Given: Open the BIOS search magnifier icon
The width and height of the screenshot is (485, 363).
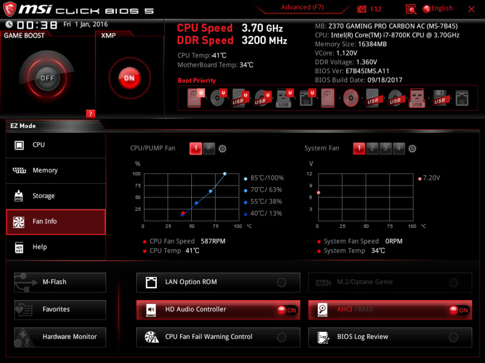Looking at the screenshot, I should [x=411, y=9].
